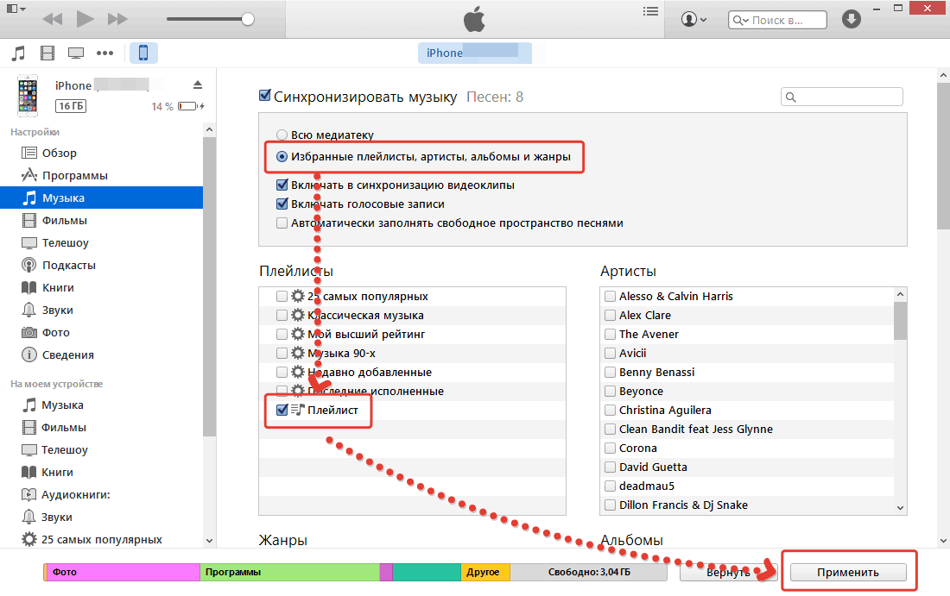Check artist Beyonce

click(610, 391)
